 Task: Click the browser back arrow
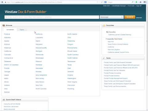coord(2,2)
